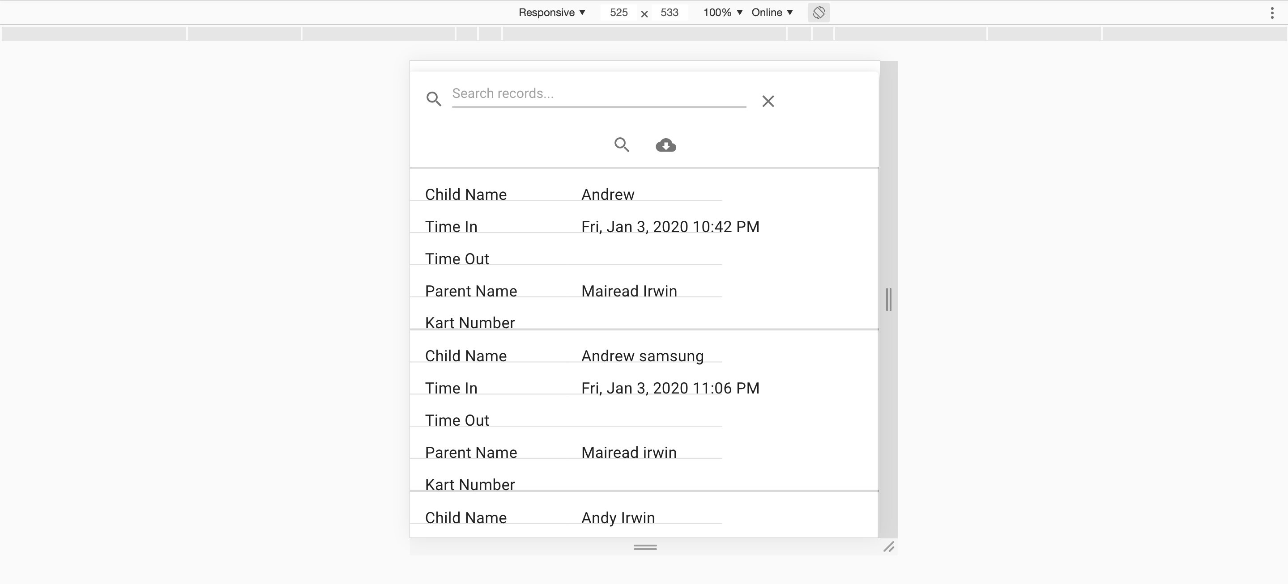1288x584 pixels.
Task: Edit the viewport height value 533
Action: 669,13
